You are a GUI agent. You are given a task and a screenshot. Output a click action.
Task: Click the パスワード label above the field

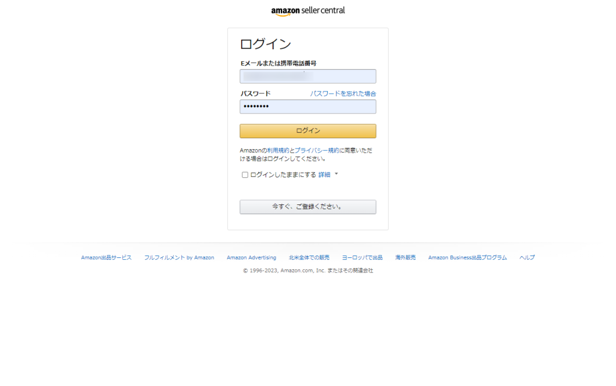tap(256, 94)
